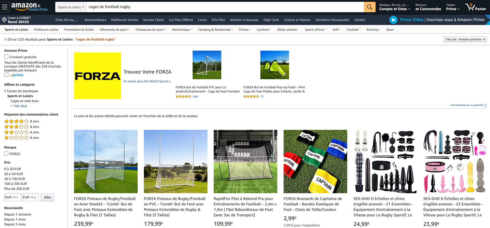490x228 pixels.
Task: Click the Aller price filter button
Action: (47, 197)
